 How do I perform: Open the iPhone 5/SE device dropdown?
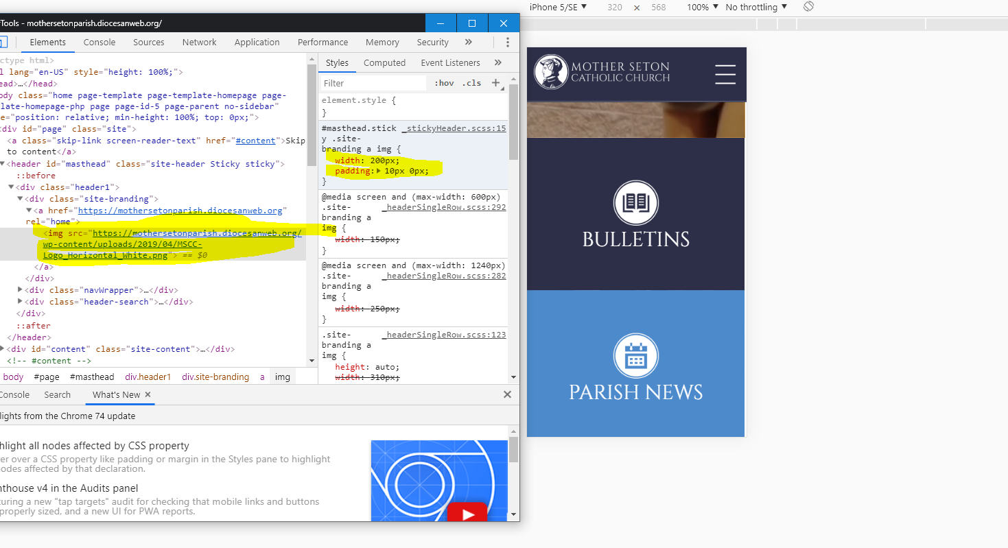(558, 7)
